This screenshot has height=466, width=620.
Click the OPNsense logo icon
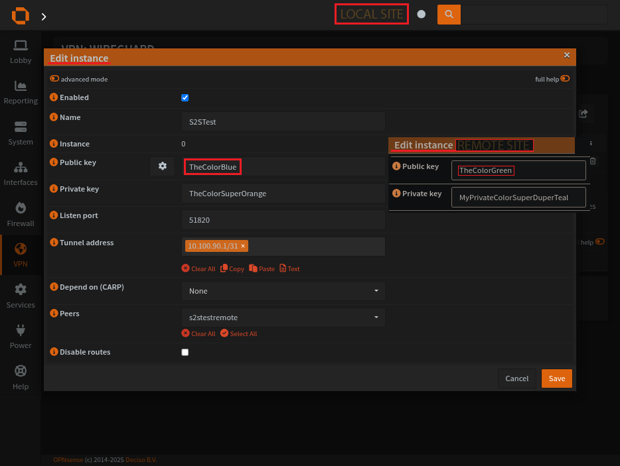(21, 16)
